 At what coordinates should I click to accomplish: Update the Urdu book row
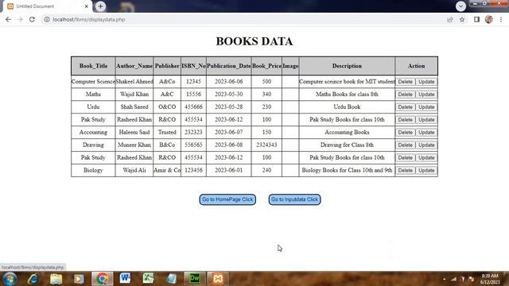pyautogui.click(x=426, y=107)
